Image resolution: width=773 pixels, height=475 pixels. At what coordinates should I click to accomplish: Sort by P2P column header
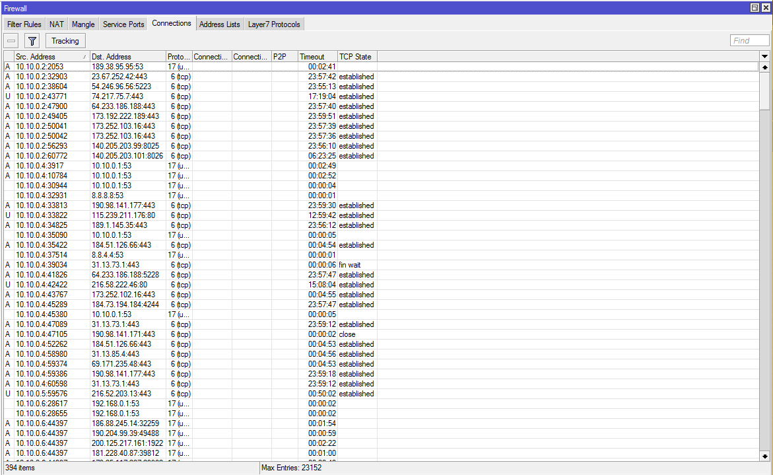(x=285, y=57)
